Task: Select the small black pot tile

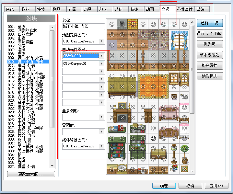Action: click(x=174, y=97)
